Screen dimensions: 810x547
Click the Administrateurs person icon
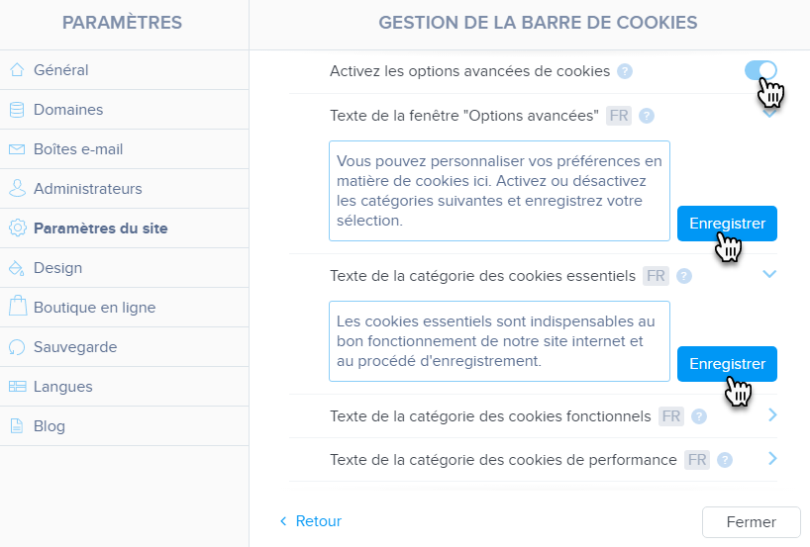click(x=16, y=189)
